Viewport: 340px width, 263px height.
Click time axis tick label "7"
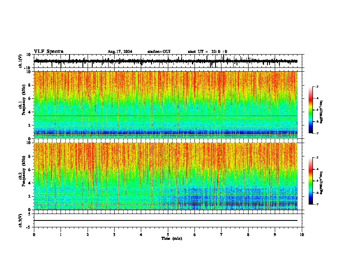(x=222, y=235)
